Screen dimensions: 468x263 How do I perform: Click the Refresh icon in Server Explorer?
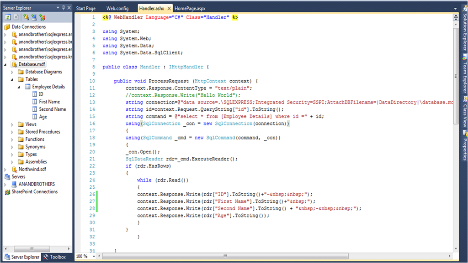coord(8,17)
